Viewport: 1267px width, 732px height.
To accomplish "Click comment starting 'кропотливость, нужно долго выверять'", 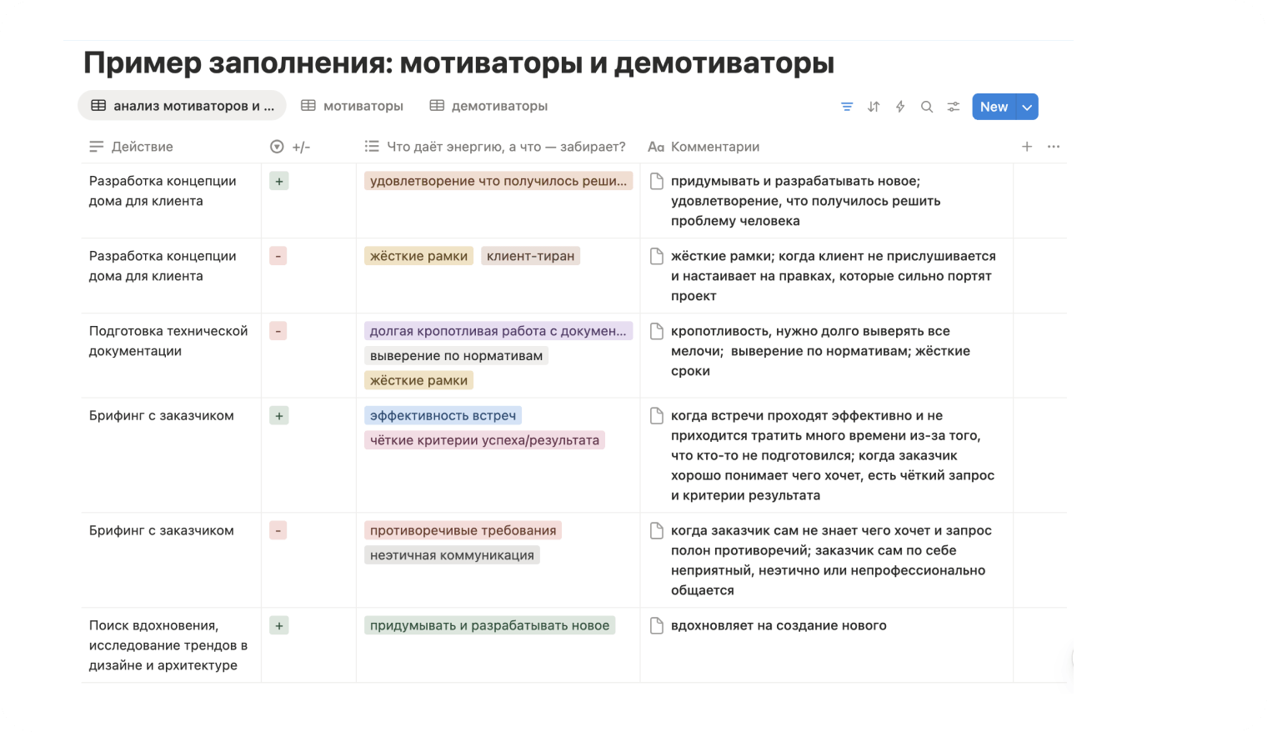I will (x=820, y=351).
